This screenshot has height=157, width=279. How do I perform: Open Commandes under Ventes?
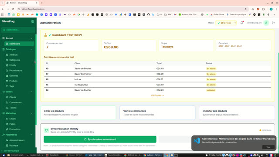pyautogui.click(x=15, y=102)
